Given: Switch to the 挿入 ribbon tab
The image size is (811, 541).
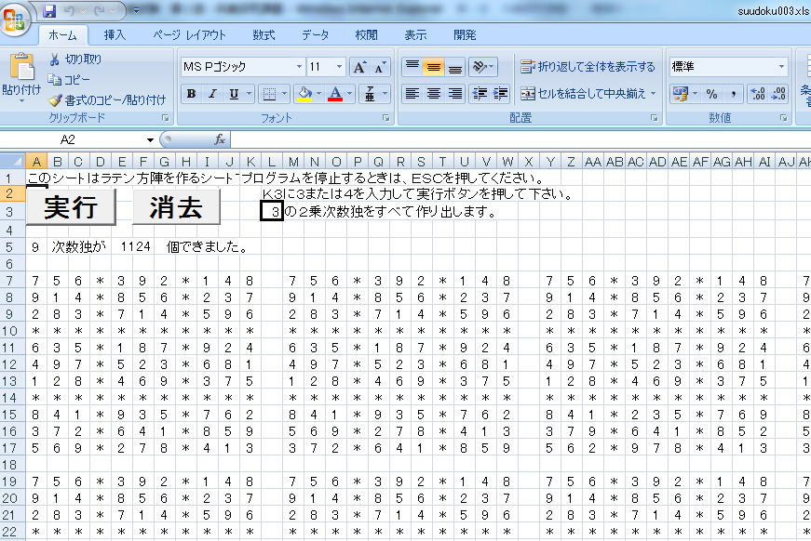Looking at the screenshot, I should [115, 35].
